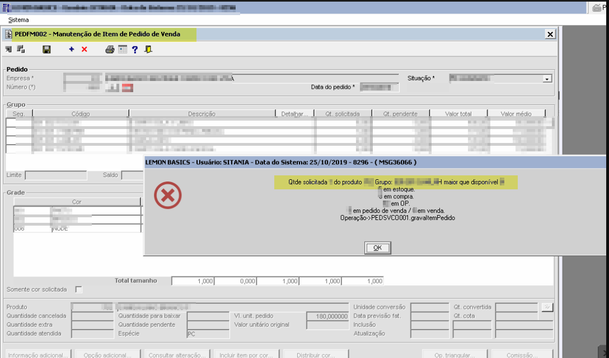Click the 'Operação->PEDSVCO001.gravaItemPedido' text

[397, 218]
